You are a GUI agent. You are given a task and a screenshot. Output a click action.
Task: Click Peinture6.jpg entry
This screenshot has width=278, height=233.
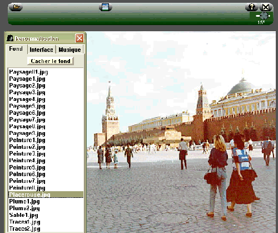pos(46,174)
